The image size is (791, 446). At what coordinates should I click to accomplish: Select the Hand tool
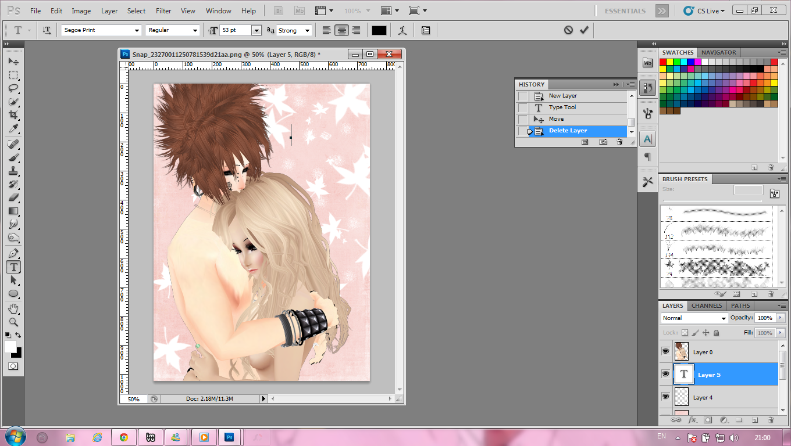13,308
